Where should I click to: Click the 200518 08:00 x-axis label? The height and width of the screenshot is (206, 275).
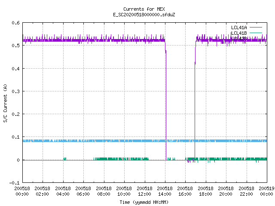(104, 191)
